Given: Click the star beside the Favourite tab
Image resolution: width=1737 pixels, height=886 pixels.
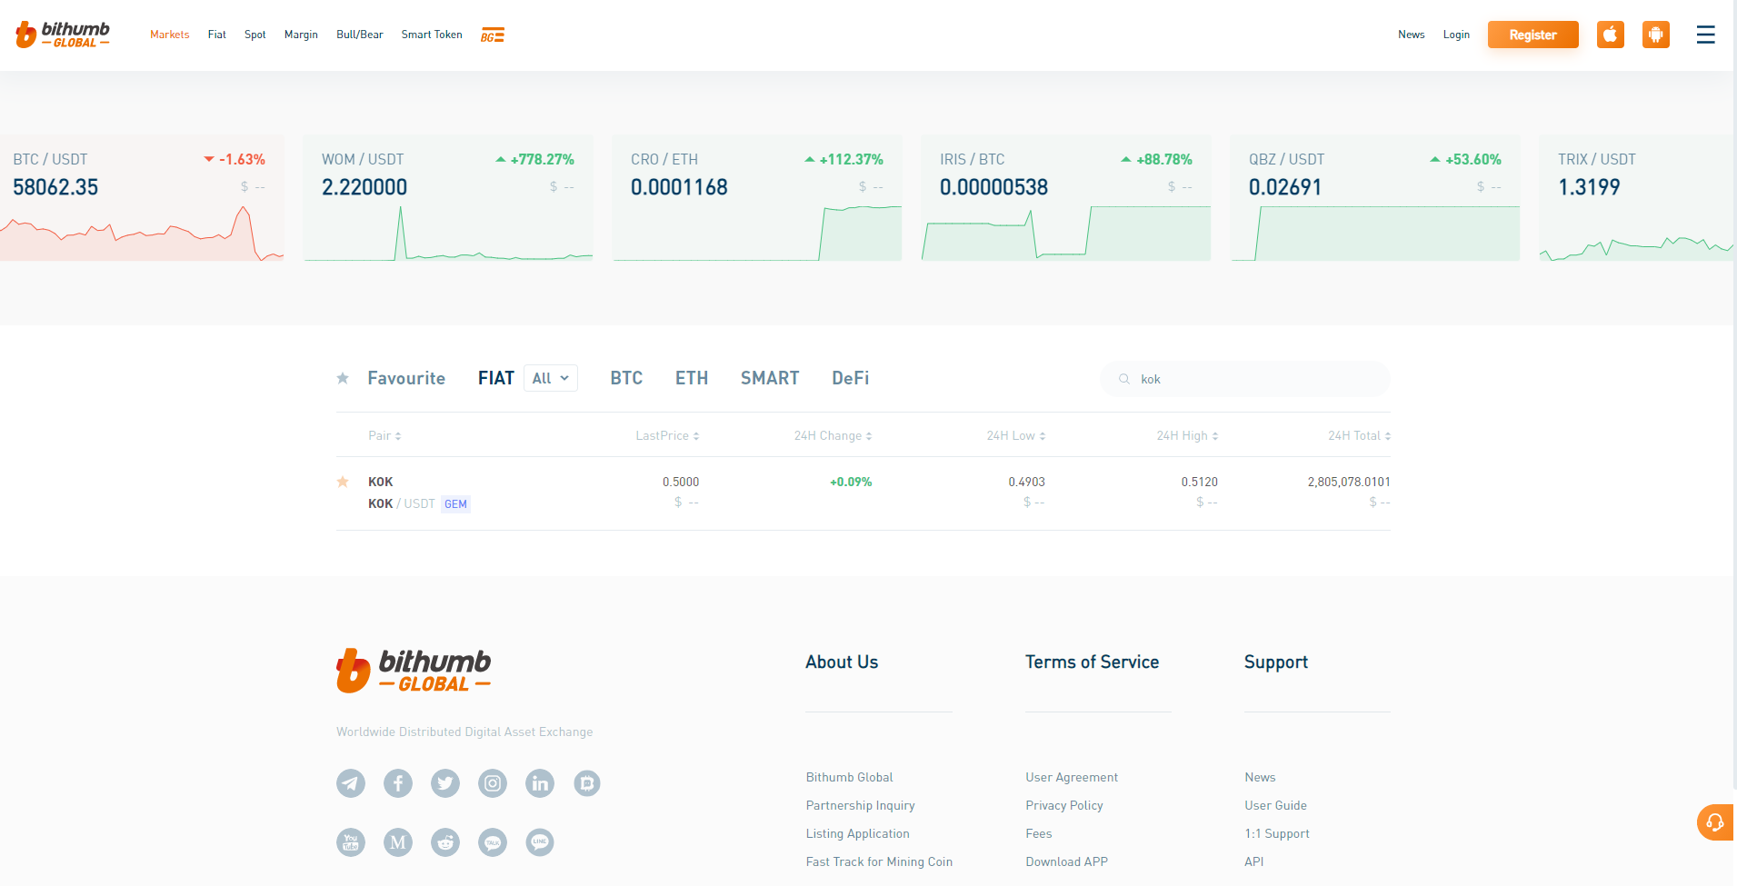Looking at the screenshot, I should 343,378.
